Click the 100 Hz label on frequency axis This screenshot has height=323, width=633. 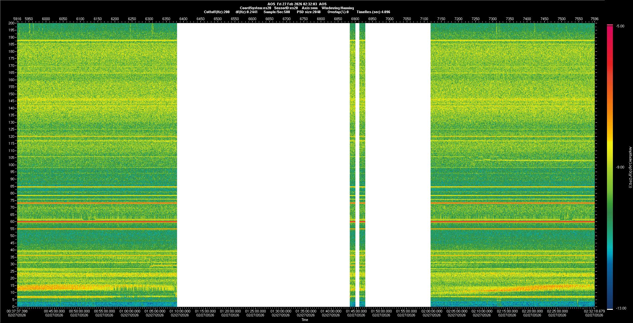tap(12, 165)
